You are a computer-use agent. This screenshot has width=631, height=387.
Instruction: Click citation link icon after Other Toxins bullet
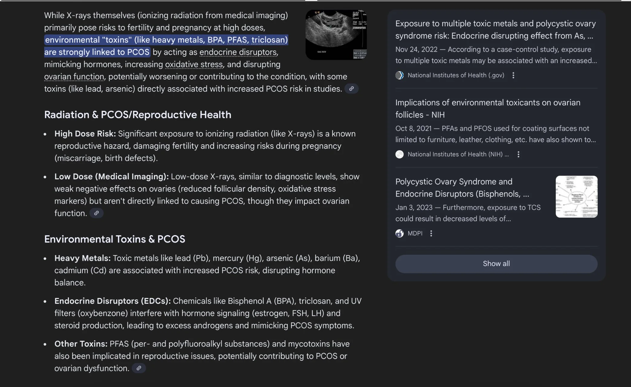[139, 368]
